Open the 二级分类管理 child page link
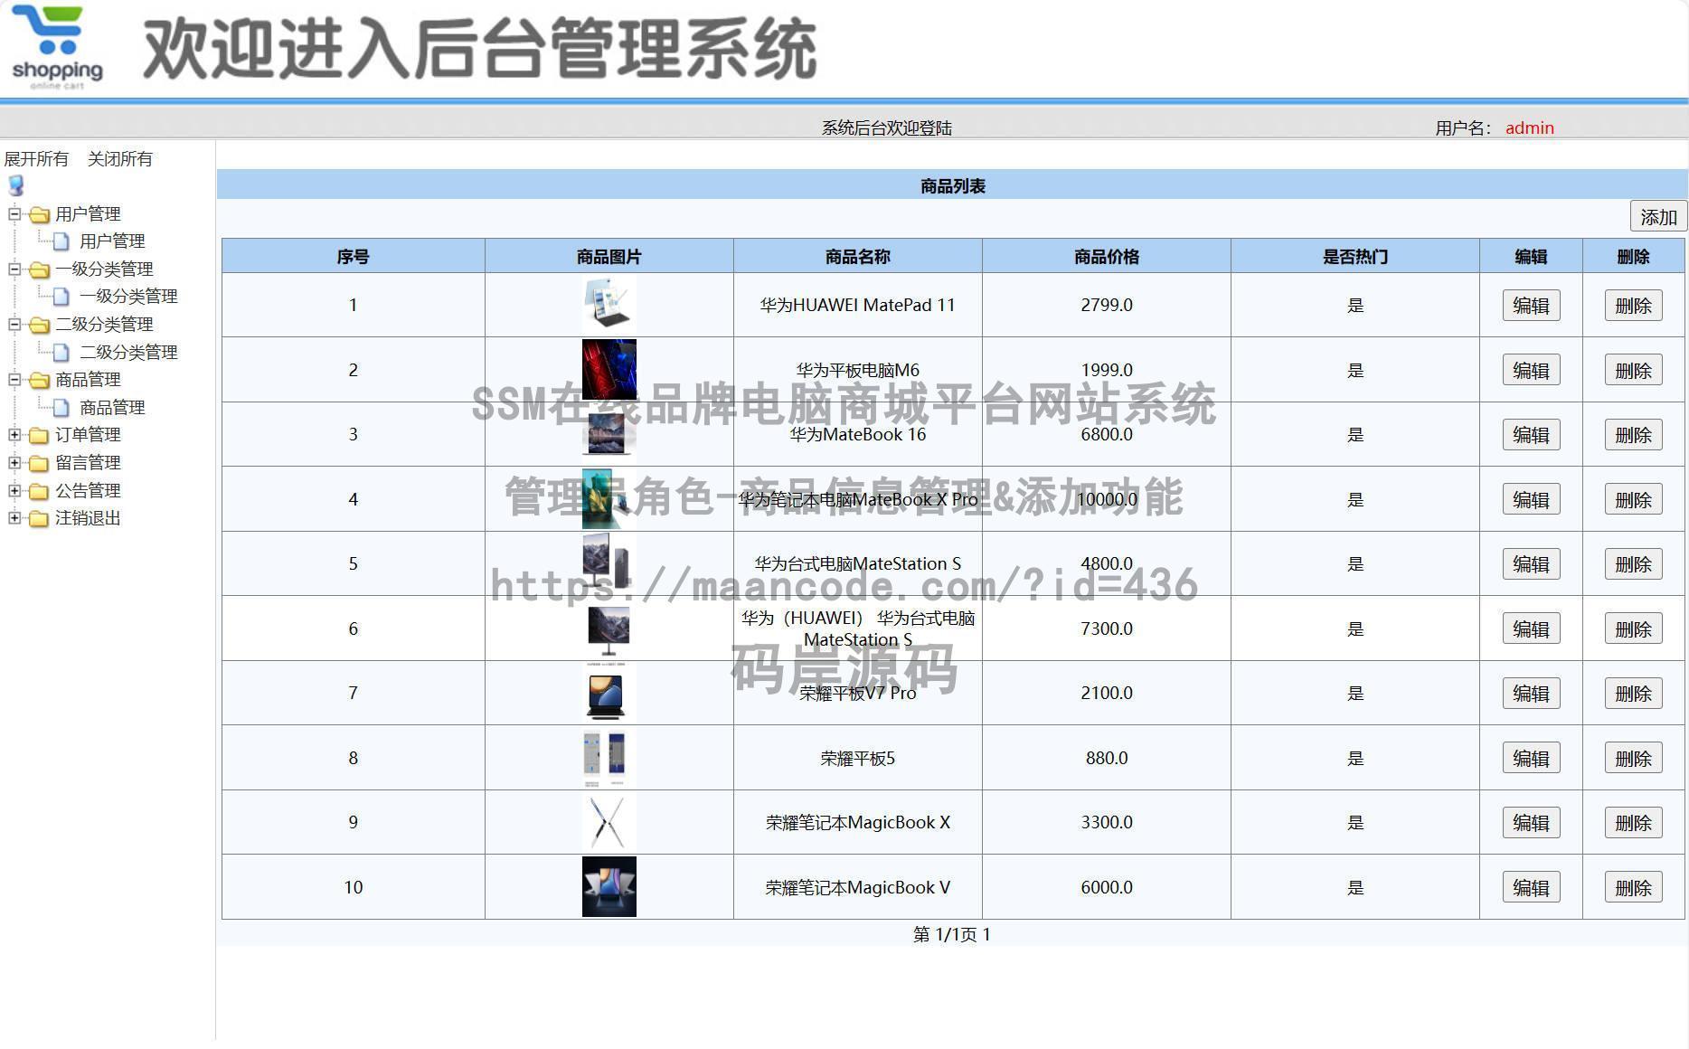Image resolution: width=1689 pixels, height=1049 pixels. point(128,353)
